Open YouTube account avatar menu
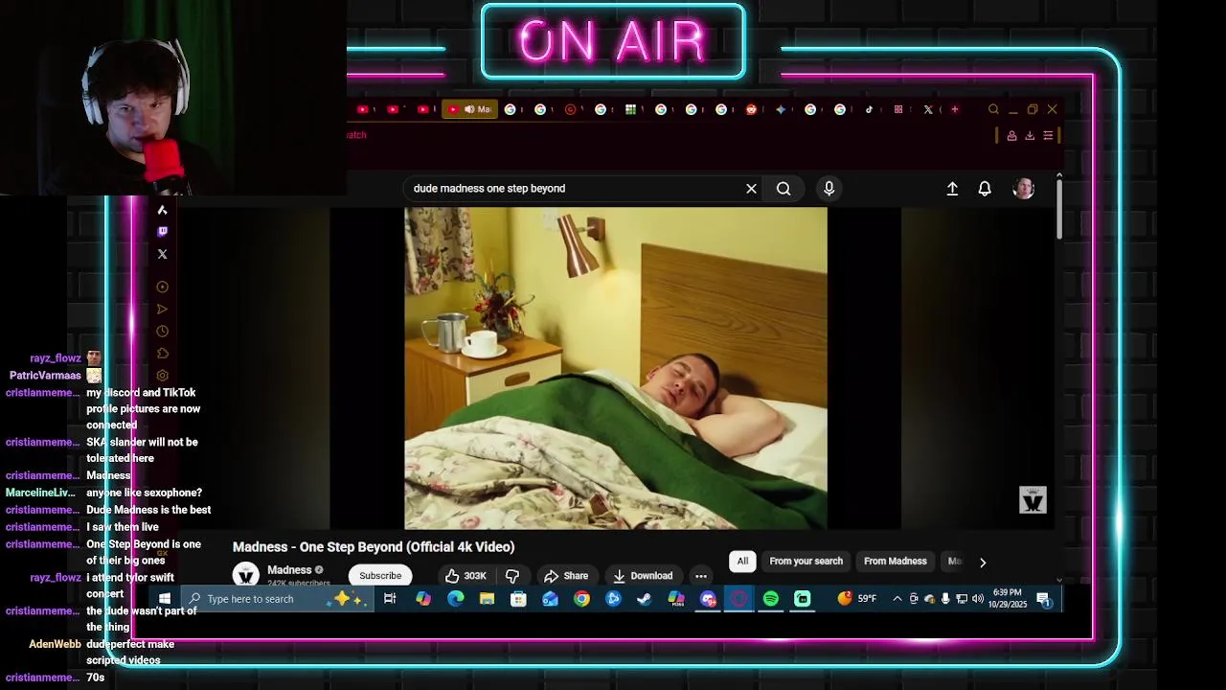1226x690 pixels. [x=1023, y=189]
